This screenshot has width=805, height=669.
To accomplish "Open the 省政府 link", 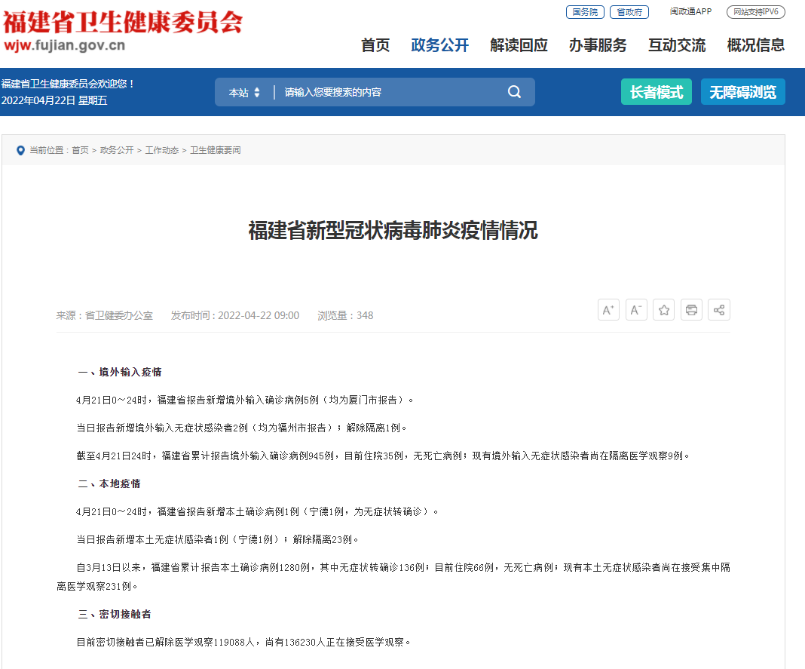I will (629, 12).
